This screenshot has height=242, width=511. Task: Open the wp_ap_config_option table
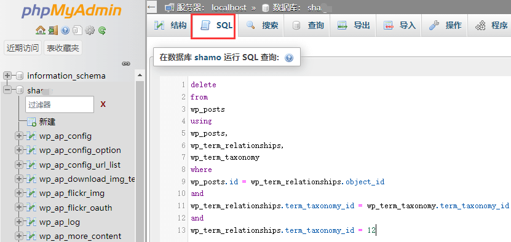pos(80,150)
